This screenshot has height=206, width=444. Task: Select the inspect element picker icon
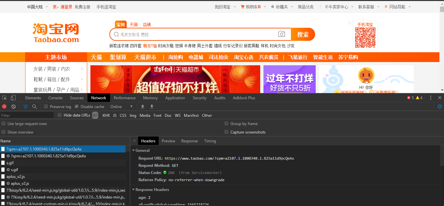[4, 98]
